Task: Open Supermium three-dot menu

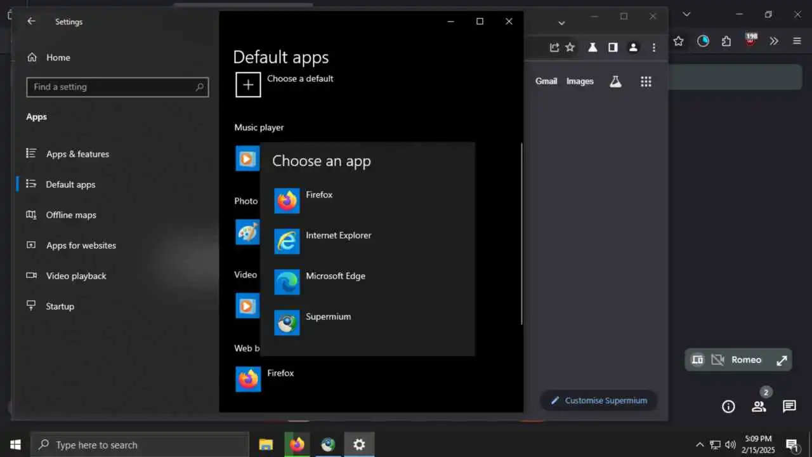Action: [x=653, y=47]
